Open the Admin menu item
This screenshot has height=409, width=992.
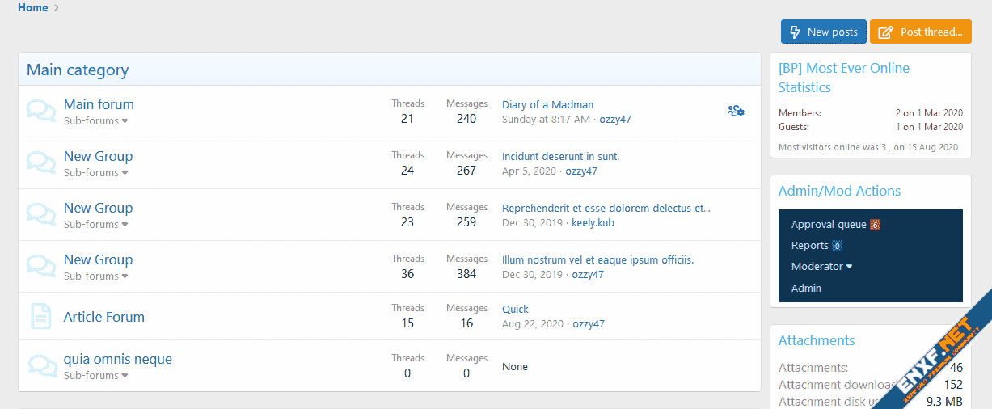point(806,289)
